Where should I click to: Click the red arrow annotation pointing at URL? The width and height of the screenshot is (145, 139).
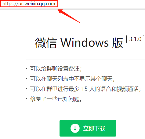[x=69, y=16]
